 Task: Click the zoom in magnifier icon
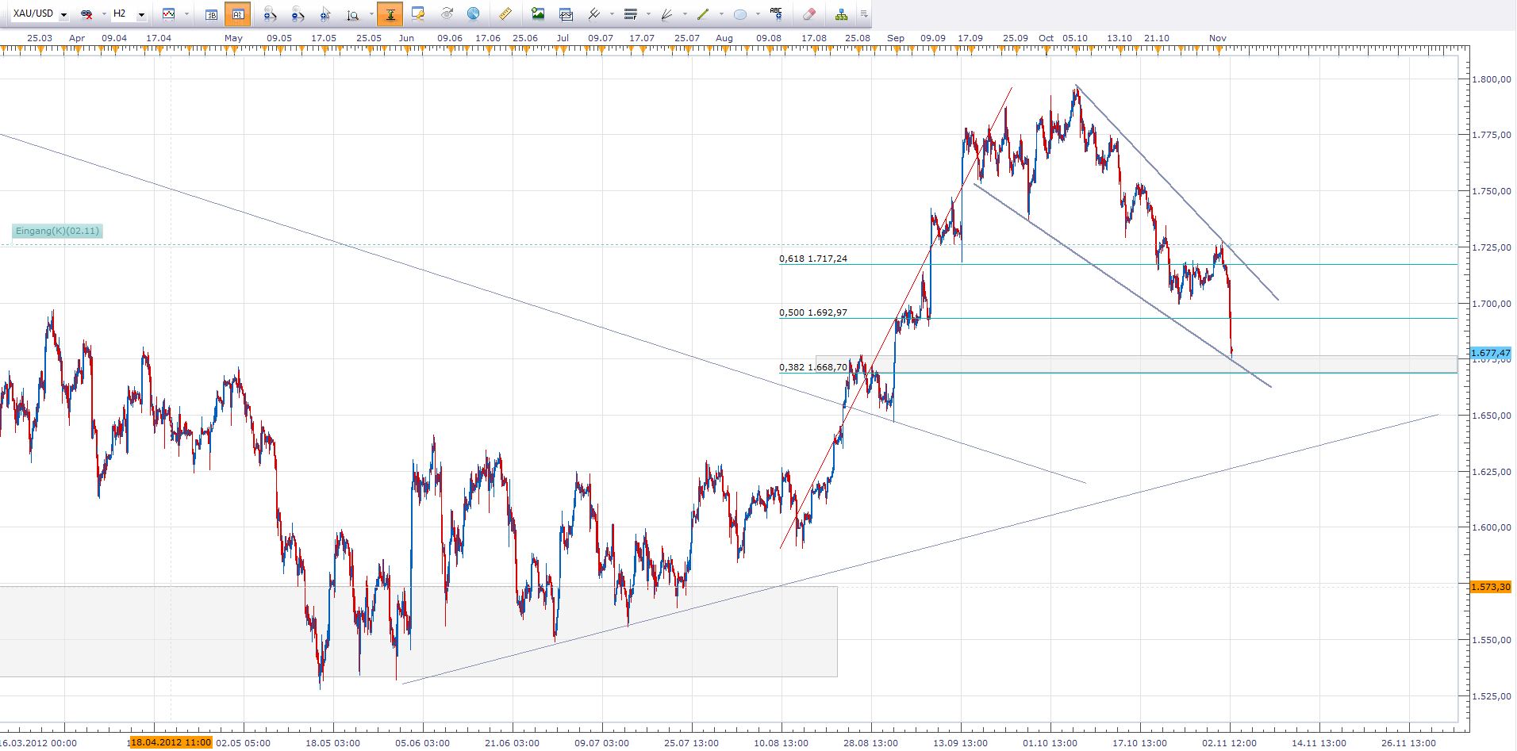(x=270, y=14)
